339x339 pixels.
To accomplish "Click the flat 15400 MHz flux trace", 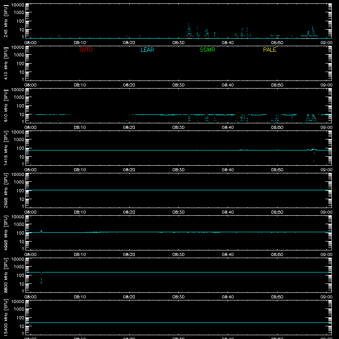I will (x=178, y=322).
